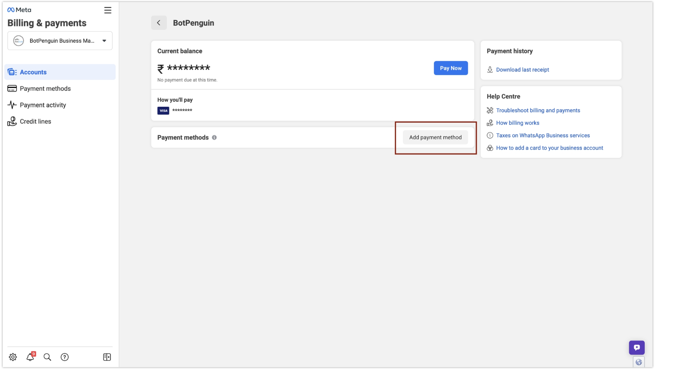
Task: Select Payment activity in the sidebar
Action: click(x=42, y=105)
